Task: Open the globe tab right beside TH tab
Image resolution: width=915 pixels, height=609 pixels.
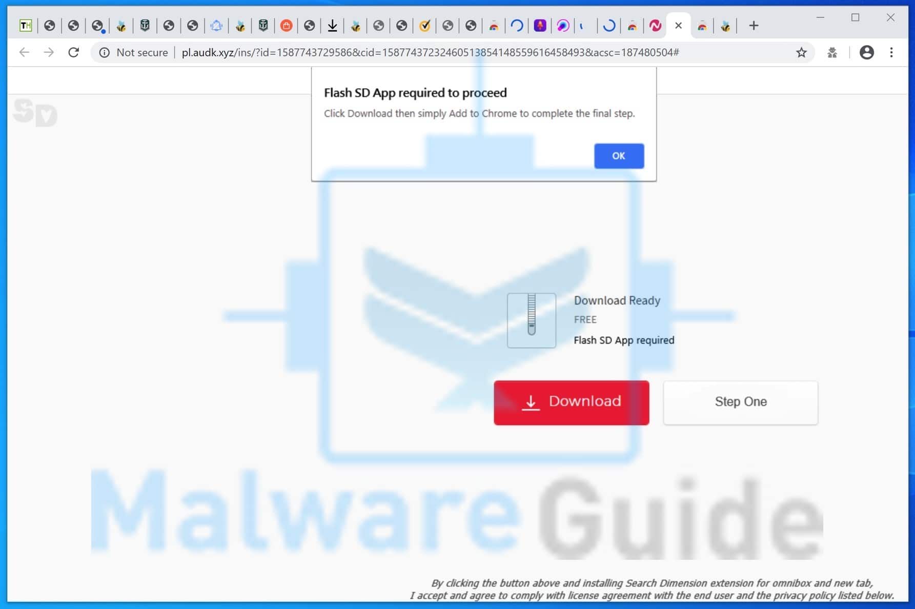Action: click(50, 26)
